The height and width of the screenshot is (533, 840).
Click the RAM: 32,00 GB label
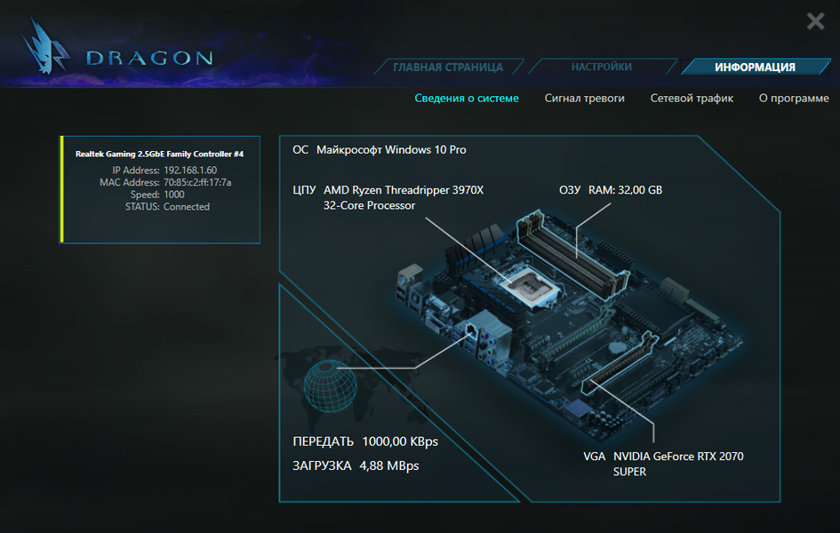pos(625,190)
